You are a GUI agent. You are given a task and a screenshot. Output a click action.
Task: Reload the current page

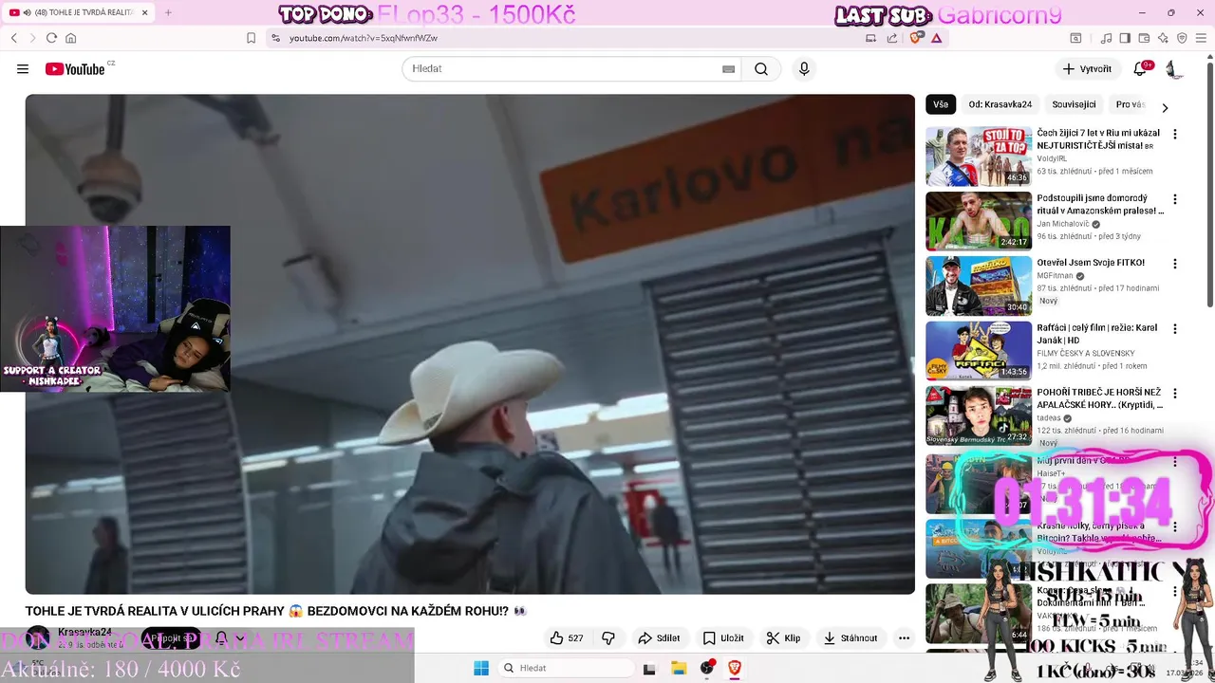click(x=51, y=38)
